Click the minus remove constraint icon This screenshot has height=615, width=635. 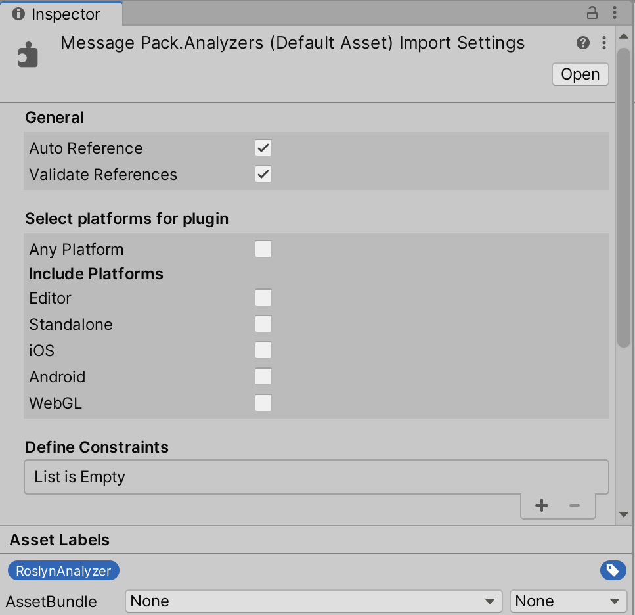point(574,505)
